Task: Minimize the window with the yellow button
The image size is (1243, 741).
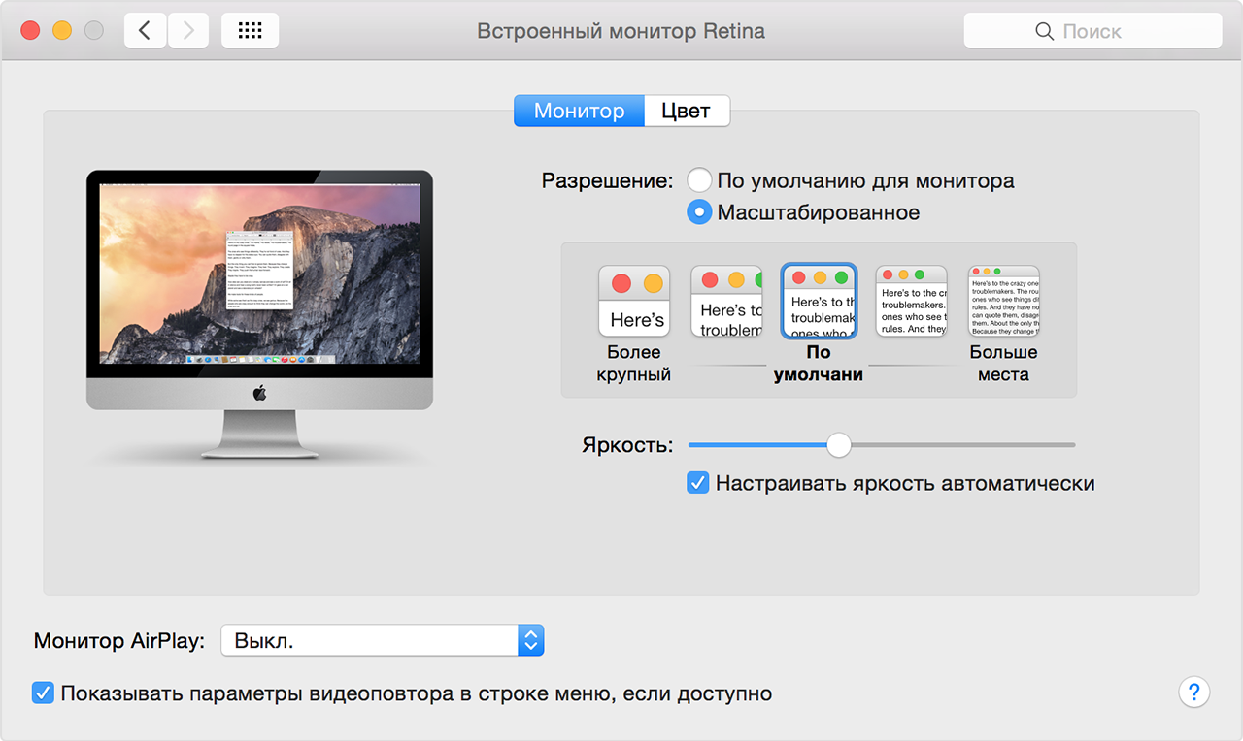Action: click(x=62, y=30)
